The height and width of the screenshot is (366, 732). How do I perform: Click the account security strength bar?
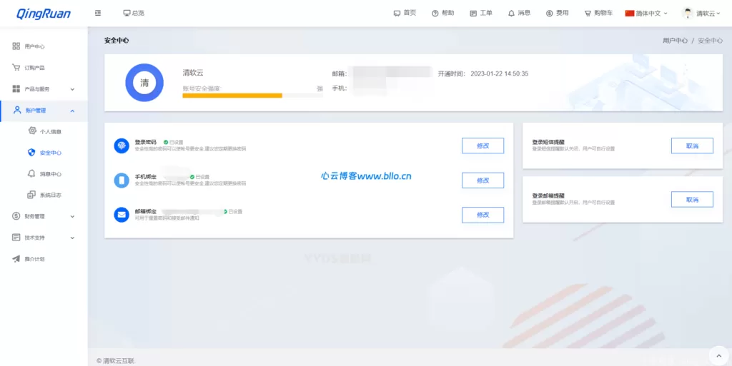[252, 96]
